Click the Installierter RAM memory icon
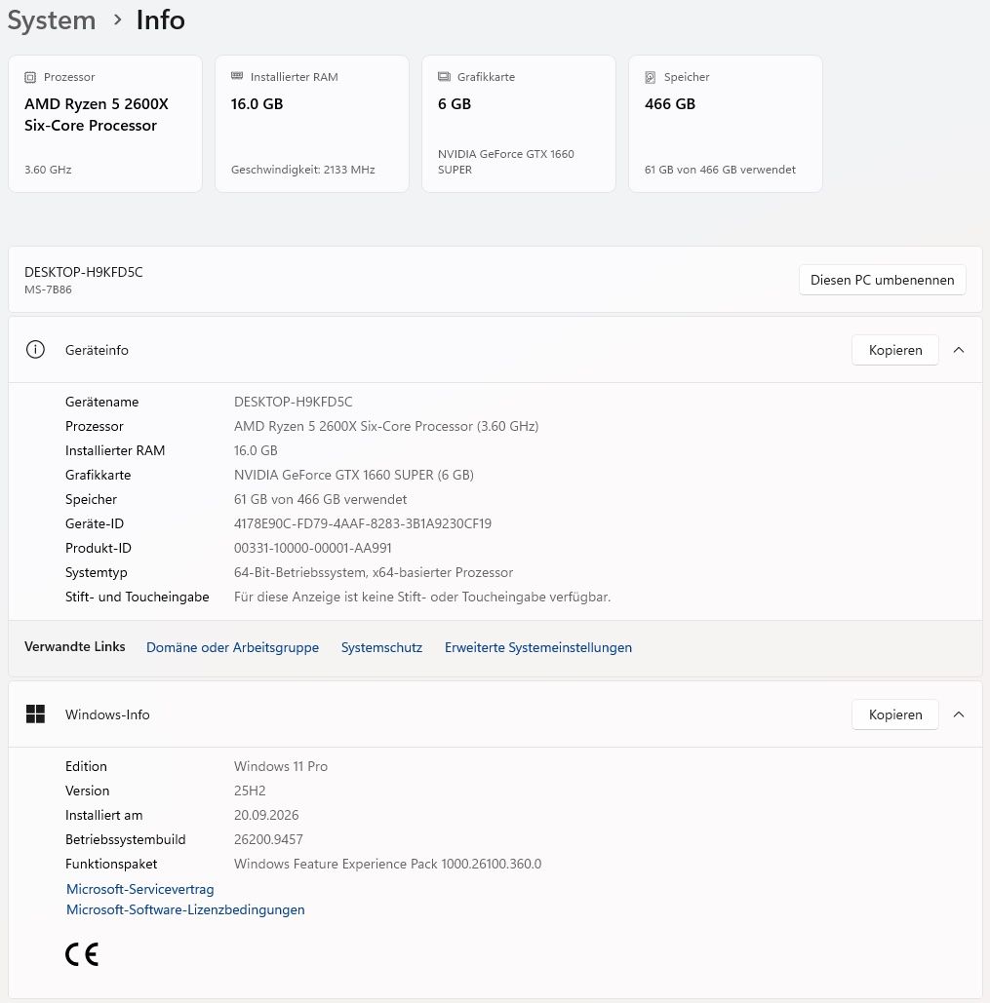The image size is (990, 1003). tap(237, 76)
